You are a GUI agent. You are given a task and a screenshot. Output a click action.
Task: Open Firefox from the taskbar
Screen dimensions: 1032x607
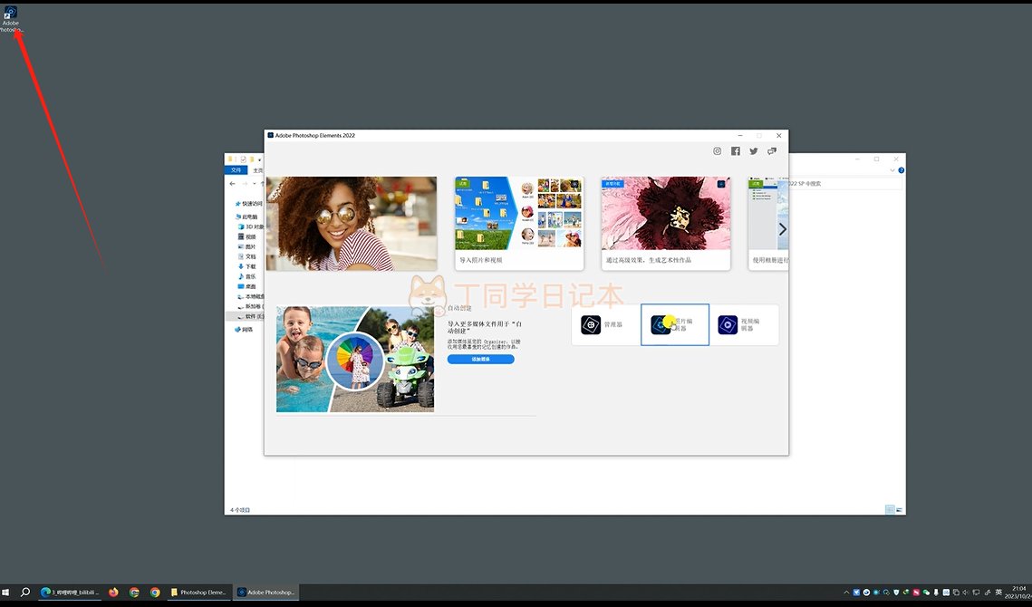coord(113,592)
